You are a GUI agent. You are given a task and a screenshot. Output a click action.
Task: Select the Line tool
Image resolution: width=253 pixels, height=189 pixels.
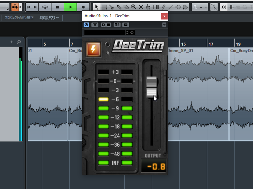pos(170,7)
